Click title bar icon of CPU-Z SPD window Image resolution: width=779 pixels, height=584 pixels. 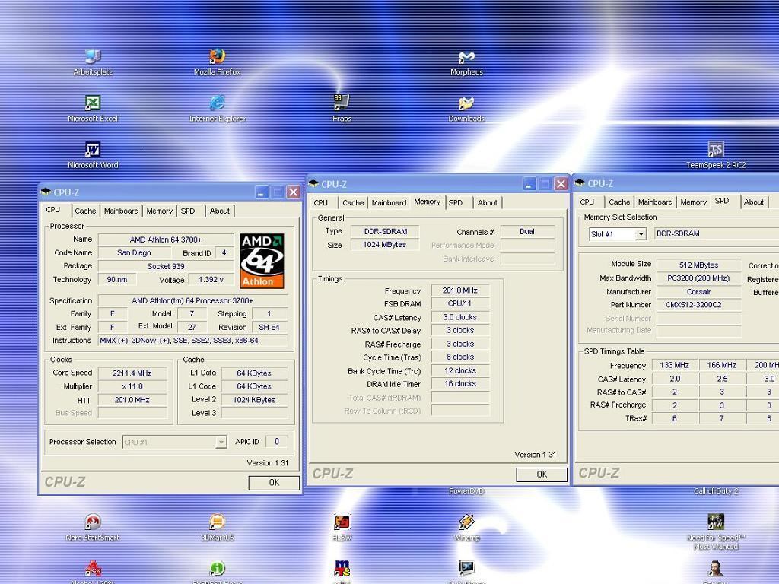coord(580,182)
